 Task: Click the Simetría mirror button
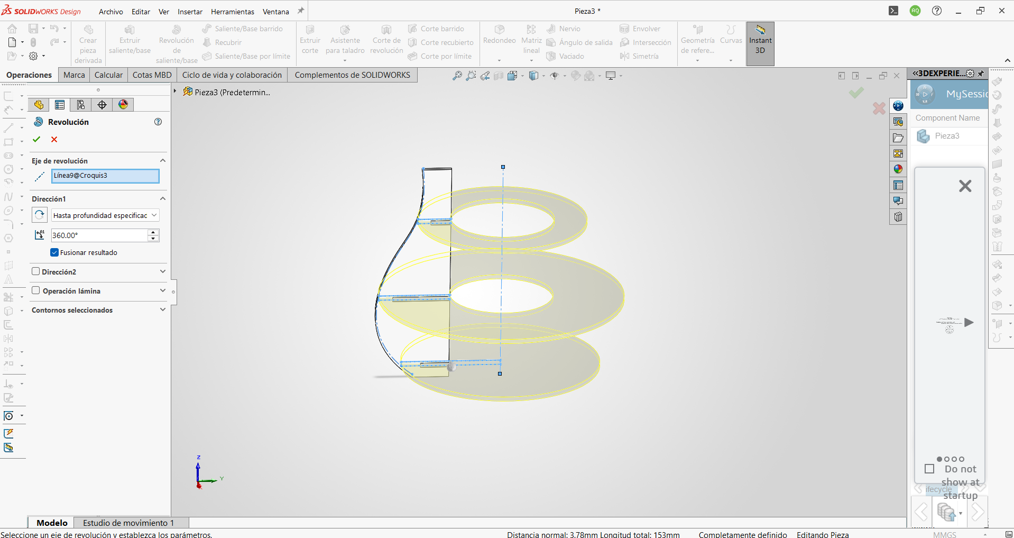pos(640,56)
